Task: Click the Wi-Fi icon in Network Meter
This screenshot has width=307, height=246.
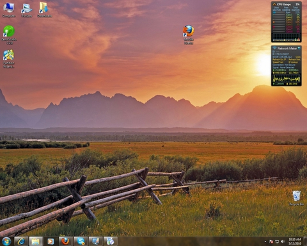Action: (x=274, y=48)
